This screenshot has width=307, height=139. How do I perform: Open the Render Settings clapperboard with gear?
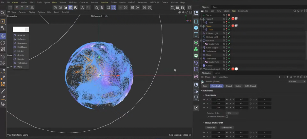click(x=183, y=8)
